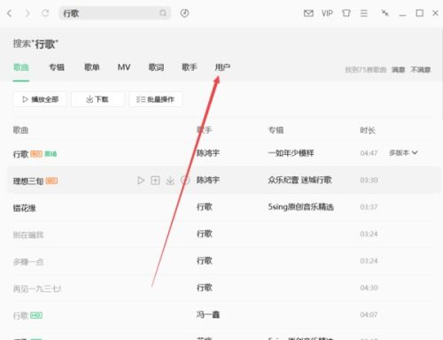The image size is (443, 340).
Task: Go back with the left arrow icon
Action: point(10,13)
